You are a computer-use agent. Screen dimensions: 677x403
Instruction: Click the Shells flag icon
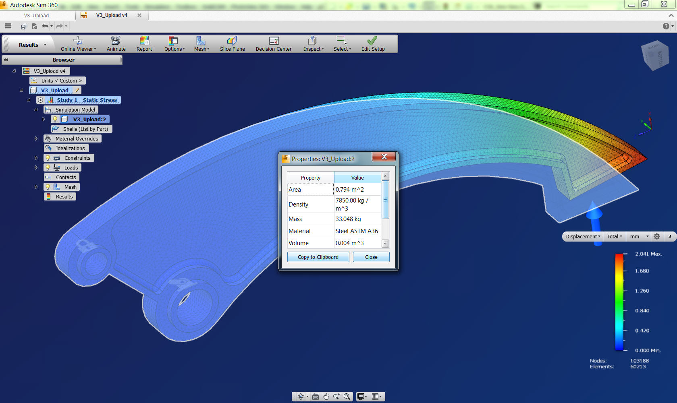56,129
